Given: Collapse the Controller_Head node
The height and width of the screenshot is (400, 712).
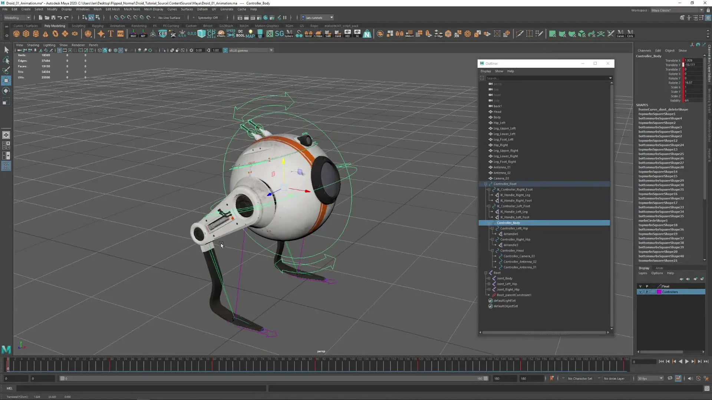Looking at the screenshot, I should coord(492,251).
